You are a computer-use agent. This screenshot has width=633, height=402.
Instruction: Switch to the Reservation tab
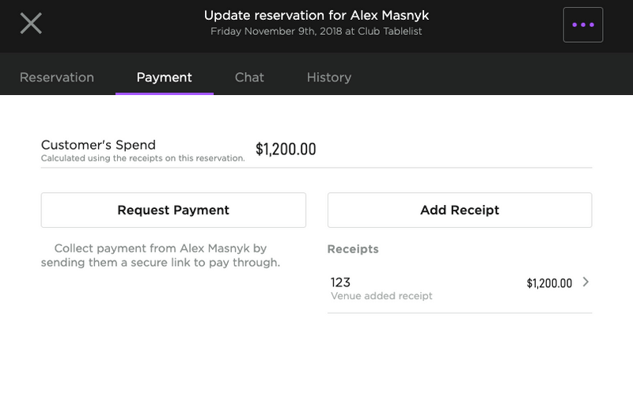(57, 78)
